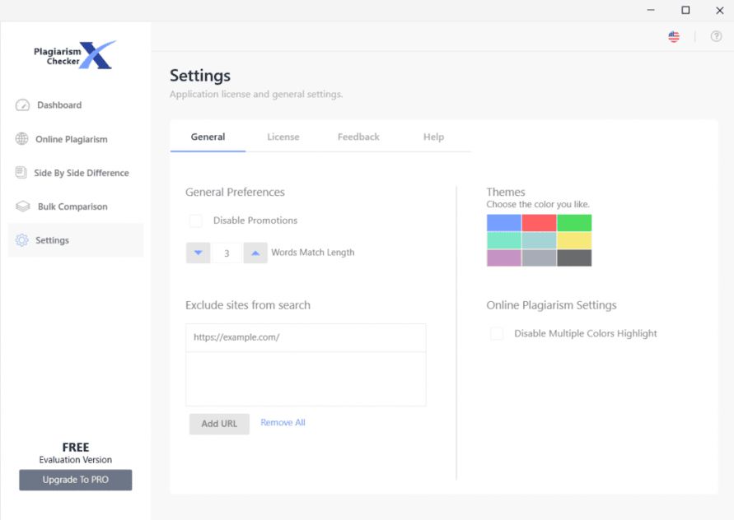Decrease Words Match Length with down arrow
734x520 pixels.
198,253
